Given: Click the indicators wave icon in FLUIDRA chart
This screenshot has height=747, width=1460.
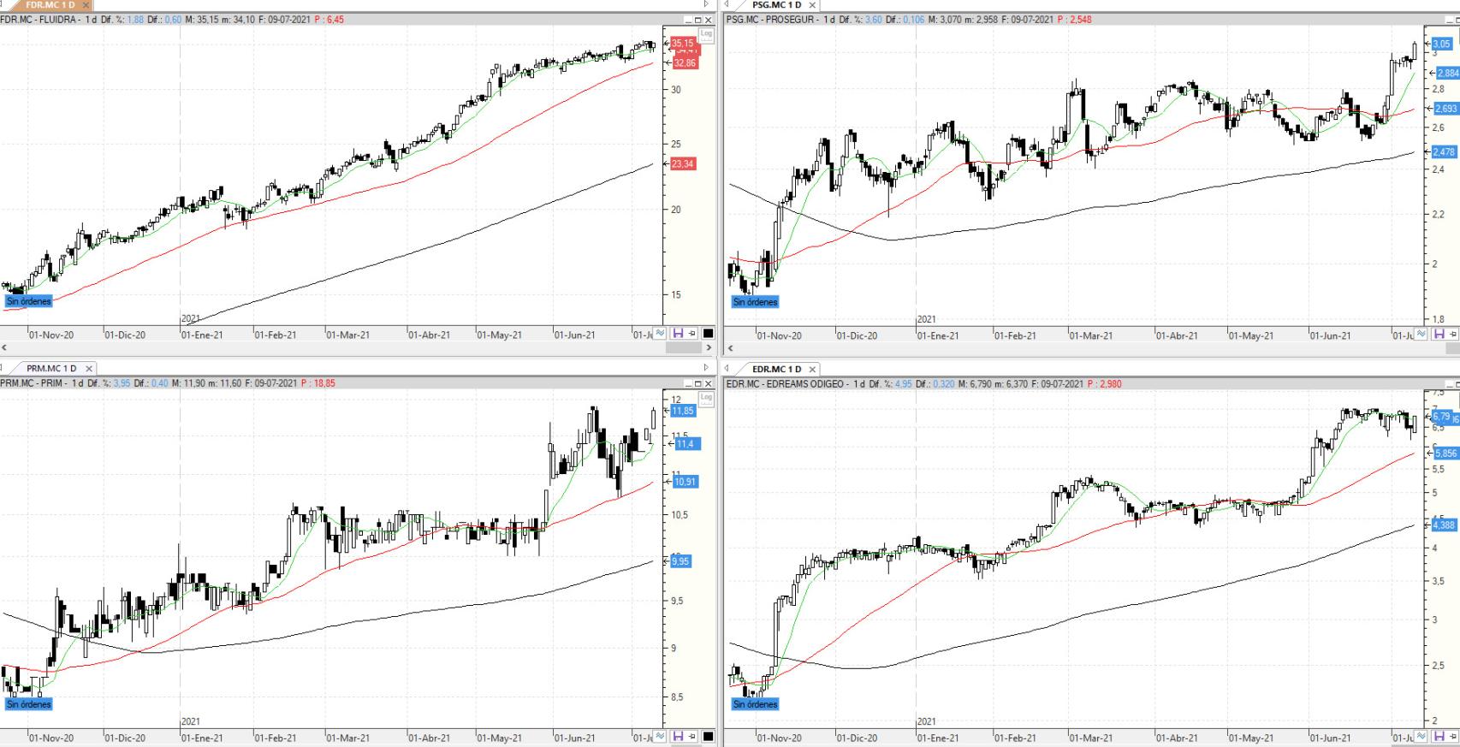Looking at the screenshot, I should point(660,334).
